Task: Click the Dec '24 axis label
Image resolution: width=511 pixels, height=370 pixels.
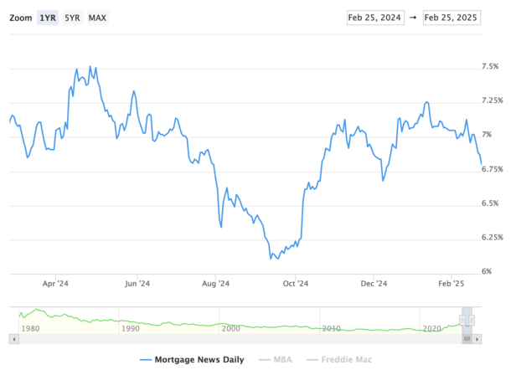Action: pyautogui.click(x=374, y=284)
